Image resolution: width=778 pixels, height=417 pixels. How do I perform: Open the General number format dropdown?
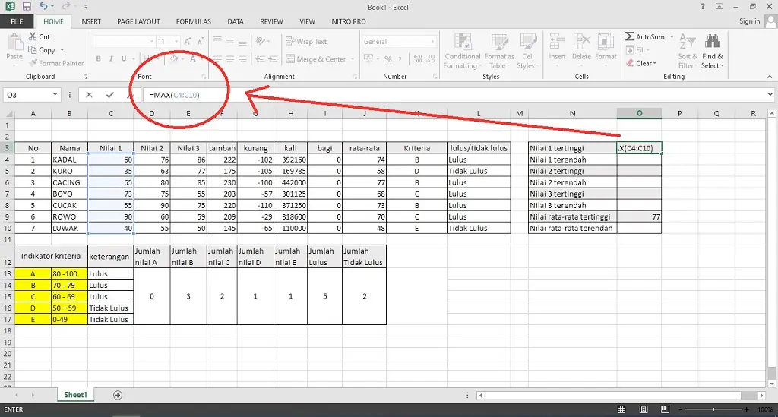[432, 41]
